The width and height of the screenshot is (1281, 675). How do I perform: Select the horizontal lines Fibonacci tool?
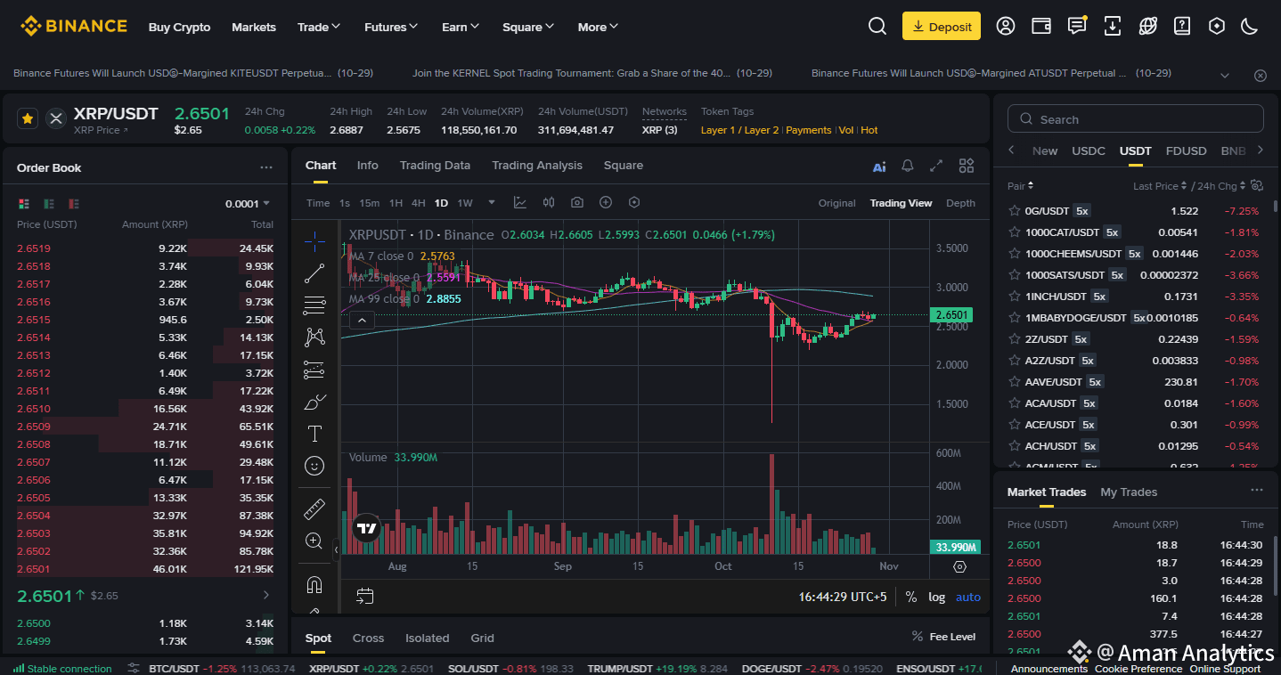314,305
